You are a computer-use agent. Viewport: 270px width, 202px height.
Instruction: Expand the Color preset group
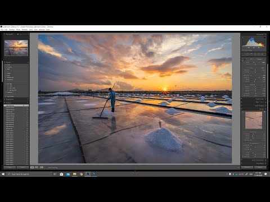[x=8, y=65]
